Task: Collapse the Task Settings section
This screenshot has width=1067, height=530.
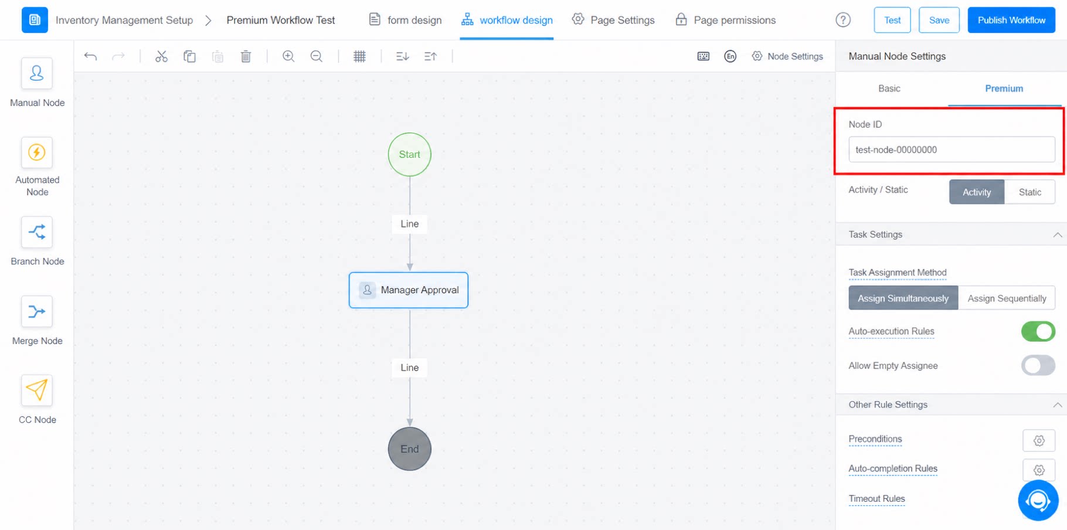Action: pyautogui.click(x=1057, y=235)
